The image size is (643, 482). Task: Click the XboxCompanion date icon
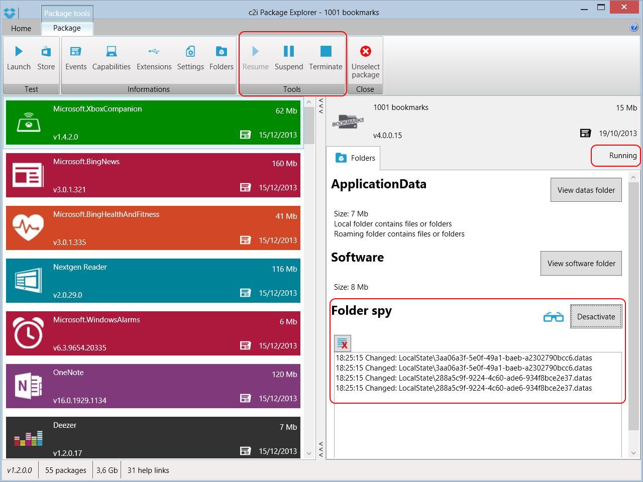(x=245, y=135)
